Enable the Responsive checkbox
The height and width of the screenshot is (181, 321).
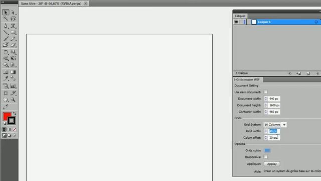coord(265,157)
